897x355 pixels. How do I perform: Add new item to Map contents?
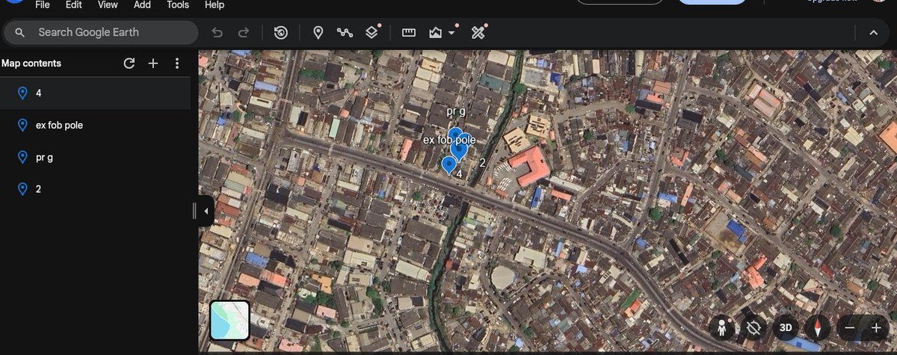[x=153, y=64]
